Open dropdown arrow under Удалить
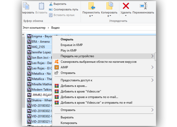Screen dimensions: 177x127 click(x=126, y=16)
